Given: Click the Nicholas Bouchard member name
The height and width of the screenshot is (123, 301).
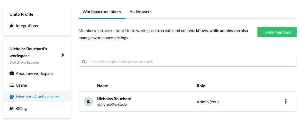Looking at the screenshot, I should click(x=114, y=99).
